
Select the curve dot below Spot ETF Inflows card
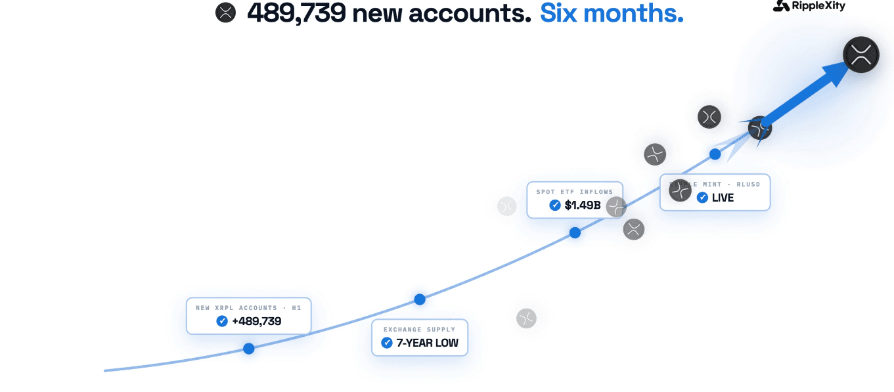575,232
